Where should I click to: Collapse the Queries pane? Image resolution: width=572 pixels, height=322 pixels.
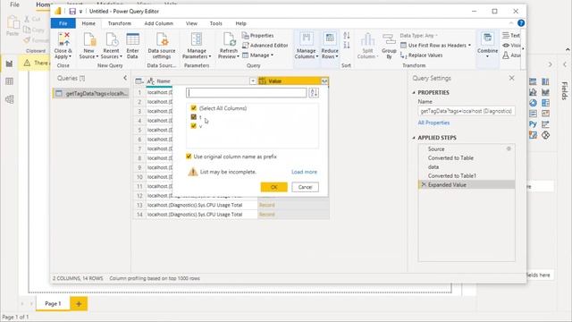125,78
